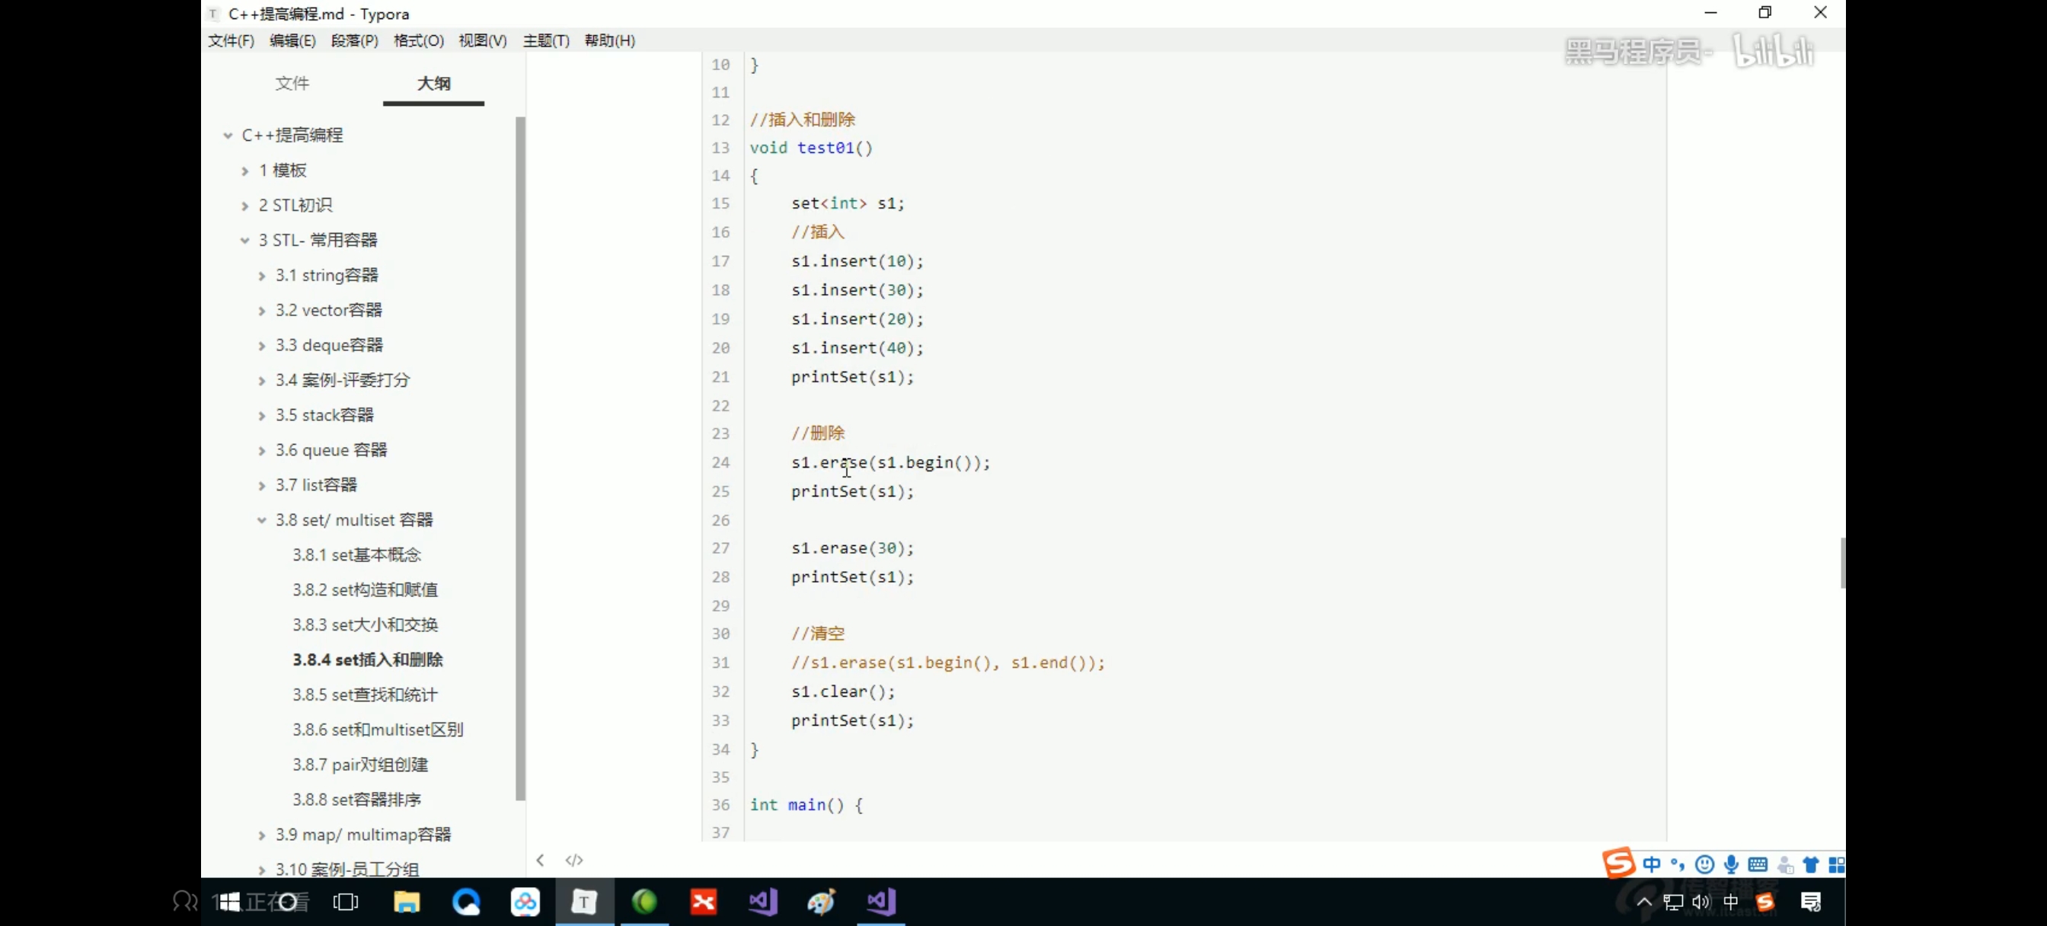
Task: Click the back arrow at editor bottom left
Action: click(x=541, y=859)
